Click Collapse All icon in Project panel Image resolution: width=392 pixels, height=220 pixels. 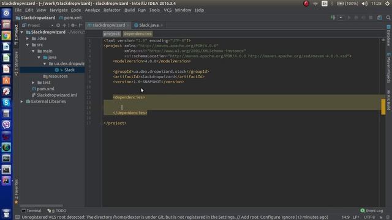tap(64, 26)
